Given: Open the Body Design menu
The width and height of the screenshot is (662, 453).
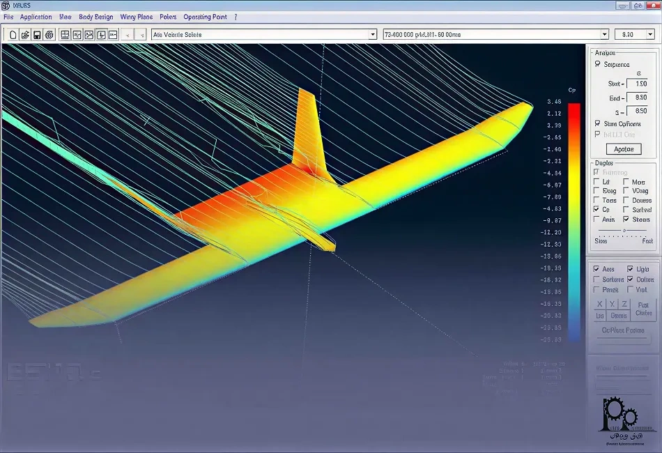Looking at the screenshot, I should click(x=95, y=17).
